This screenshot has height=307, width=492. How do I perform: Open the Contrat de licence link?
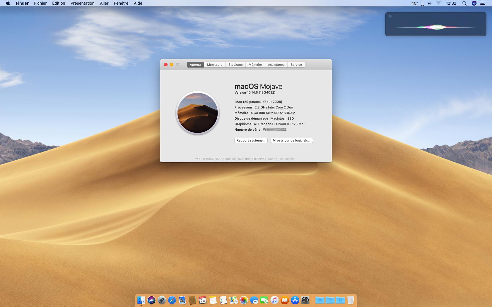281,159
